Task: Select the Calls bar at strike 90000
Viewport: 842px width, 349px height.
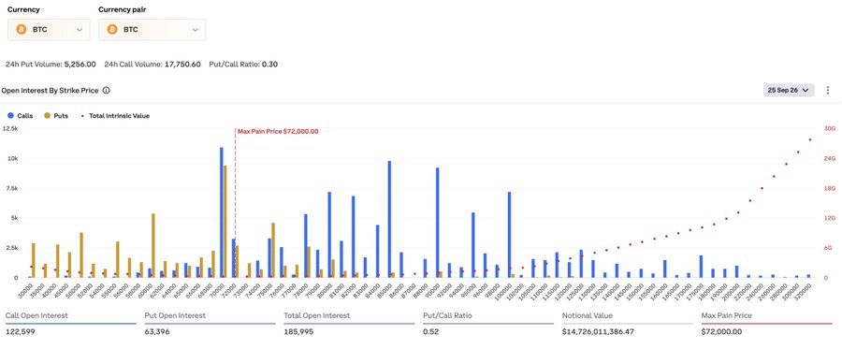Action: click(x=438, y=223)
